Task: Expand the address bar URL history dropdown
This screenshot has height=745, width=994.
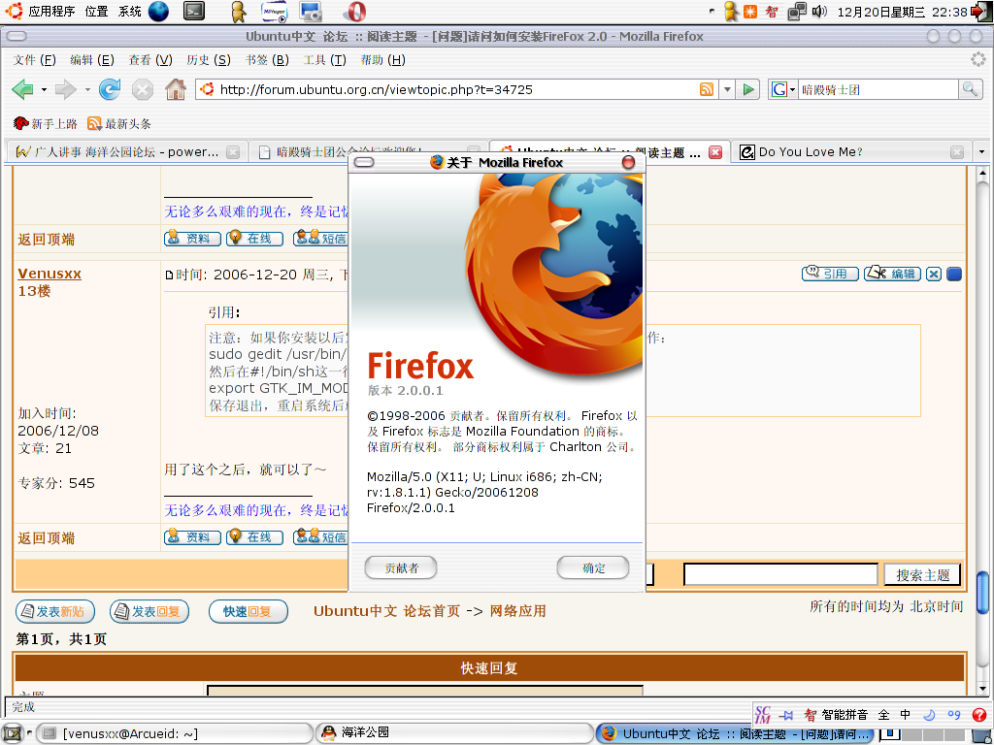Action: [x=727, y=89]
